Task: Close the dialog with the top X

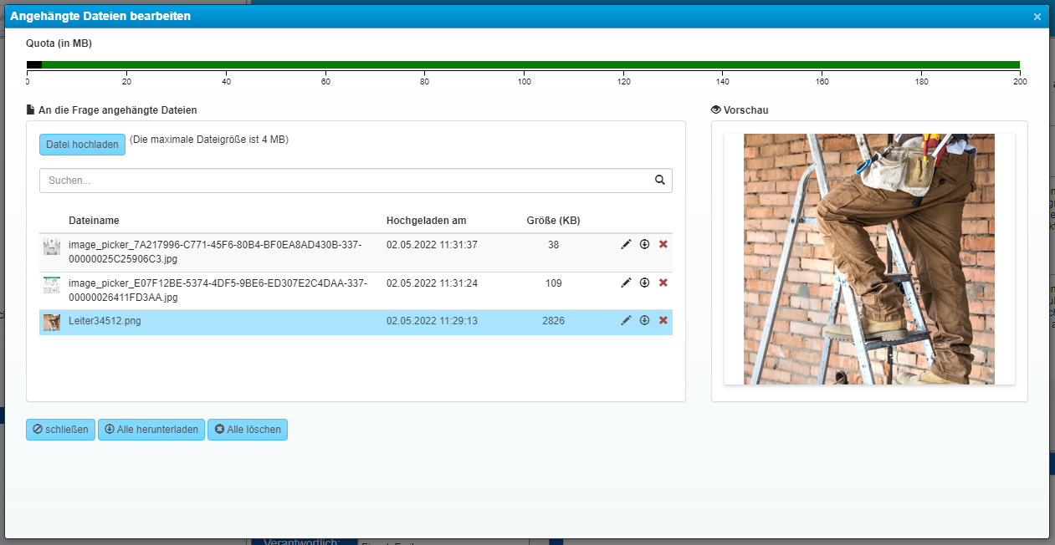Action: pyautogui.click(x=1037, y=17)
